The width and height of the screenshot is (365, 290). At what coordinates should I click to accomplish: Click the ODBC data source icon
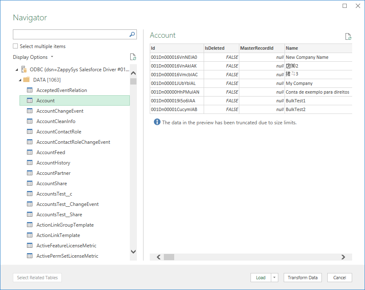[x=24, y=70]
